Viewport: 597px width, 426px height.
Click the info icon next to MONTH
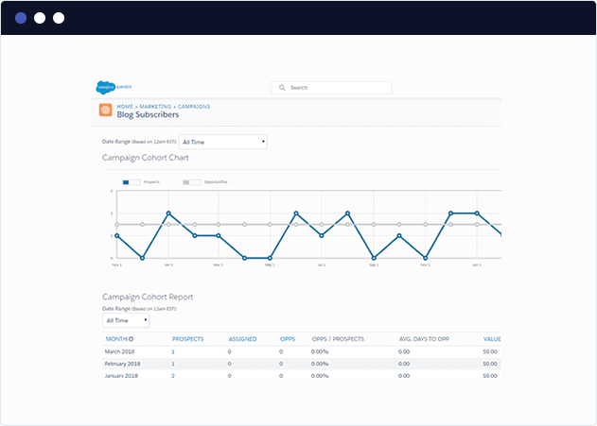pyautogui.click(x=131, y=339)
